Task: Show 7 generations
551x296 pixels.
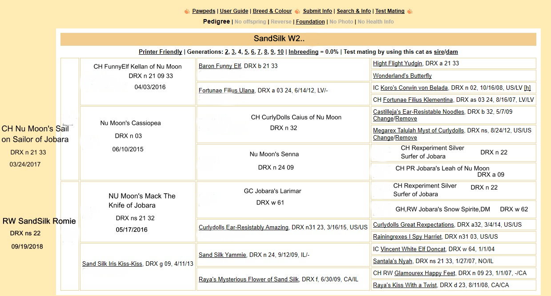Action: click(x=259, y=52)
